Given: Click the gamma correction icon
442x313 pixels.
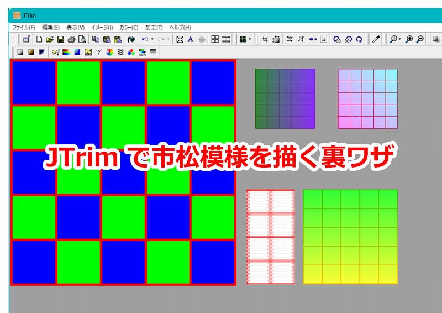Looking at the screenshot, I should [x=99, y=53].
